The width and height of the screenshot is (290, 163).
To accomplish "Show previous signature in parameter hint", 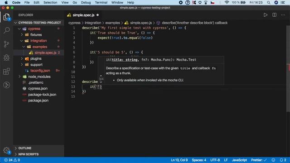I will [x=101, y=76].
